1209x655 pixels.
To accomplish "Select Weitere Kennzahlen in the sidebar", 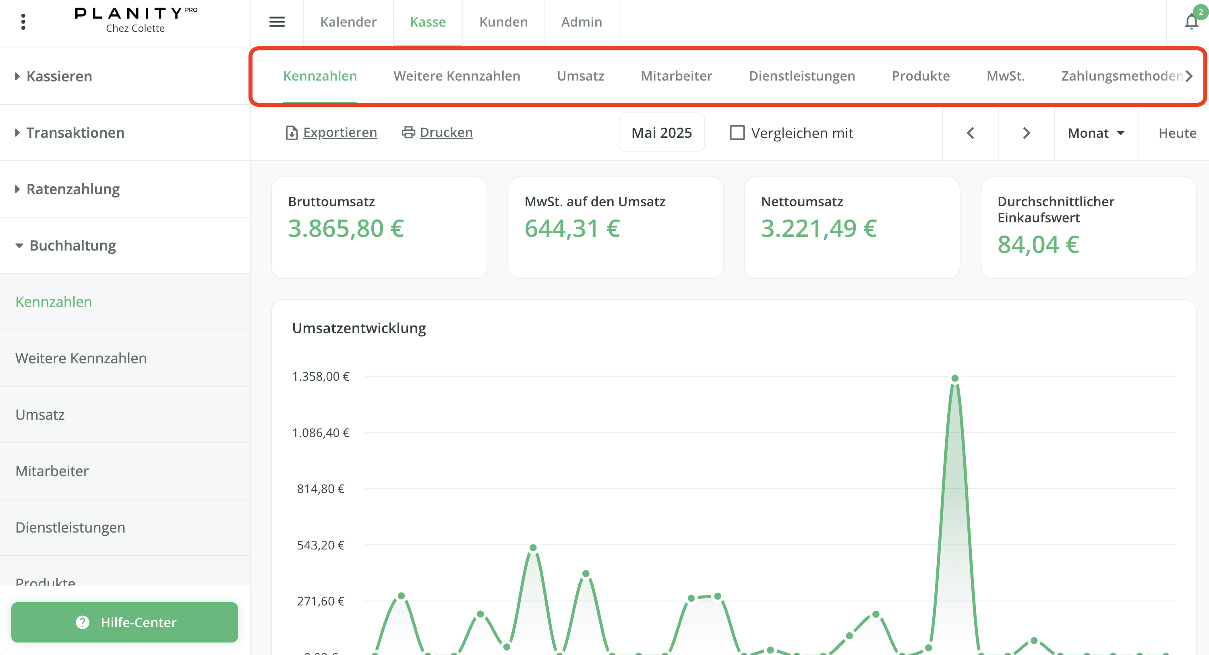I will (x=125, y=358).
